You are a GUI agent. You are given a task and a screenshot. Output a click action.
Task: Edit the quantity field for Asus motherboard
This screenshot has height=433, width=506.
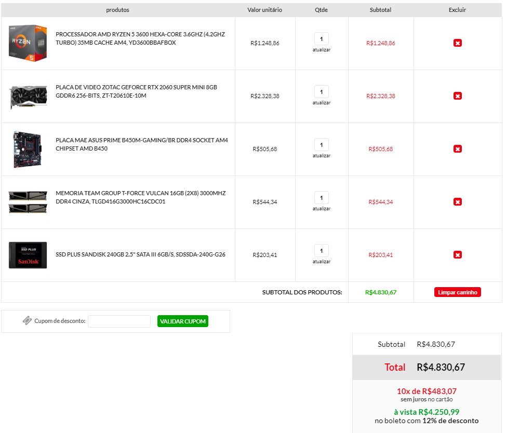click(x=322, y=145)
